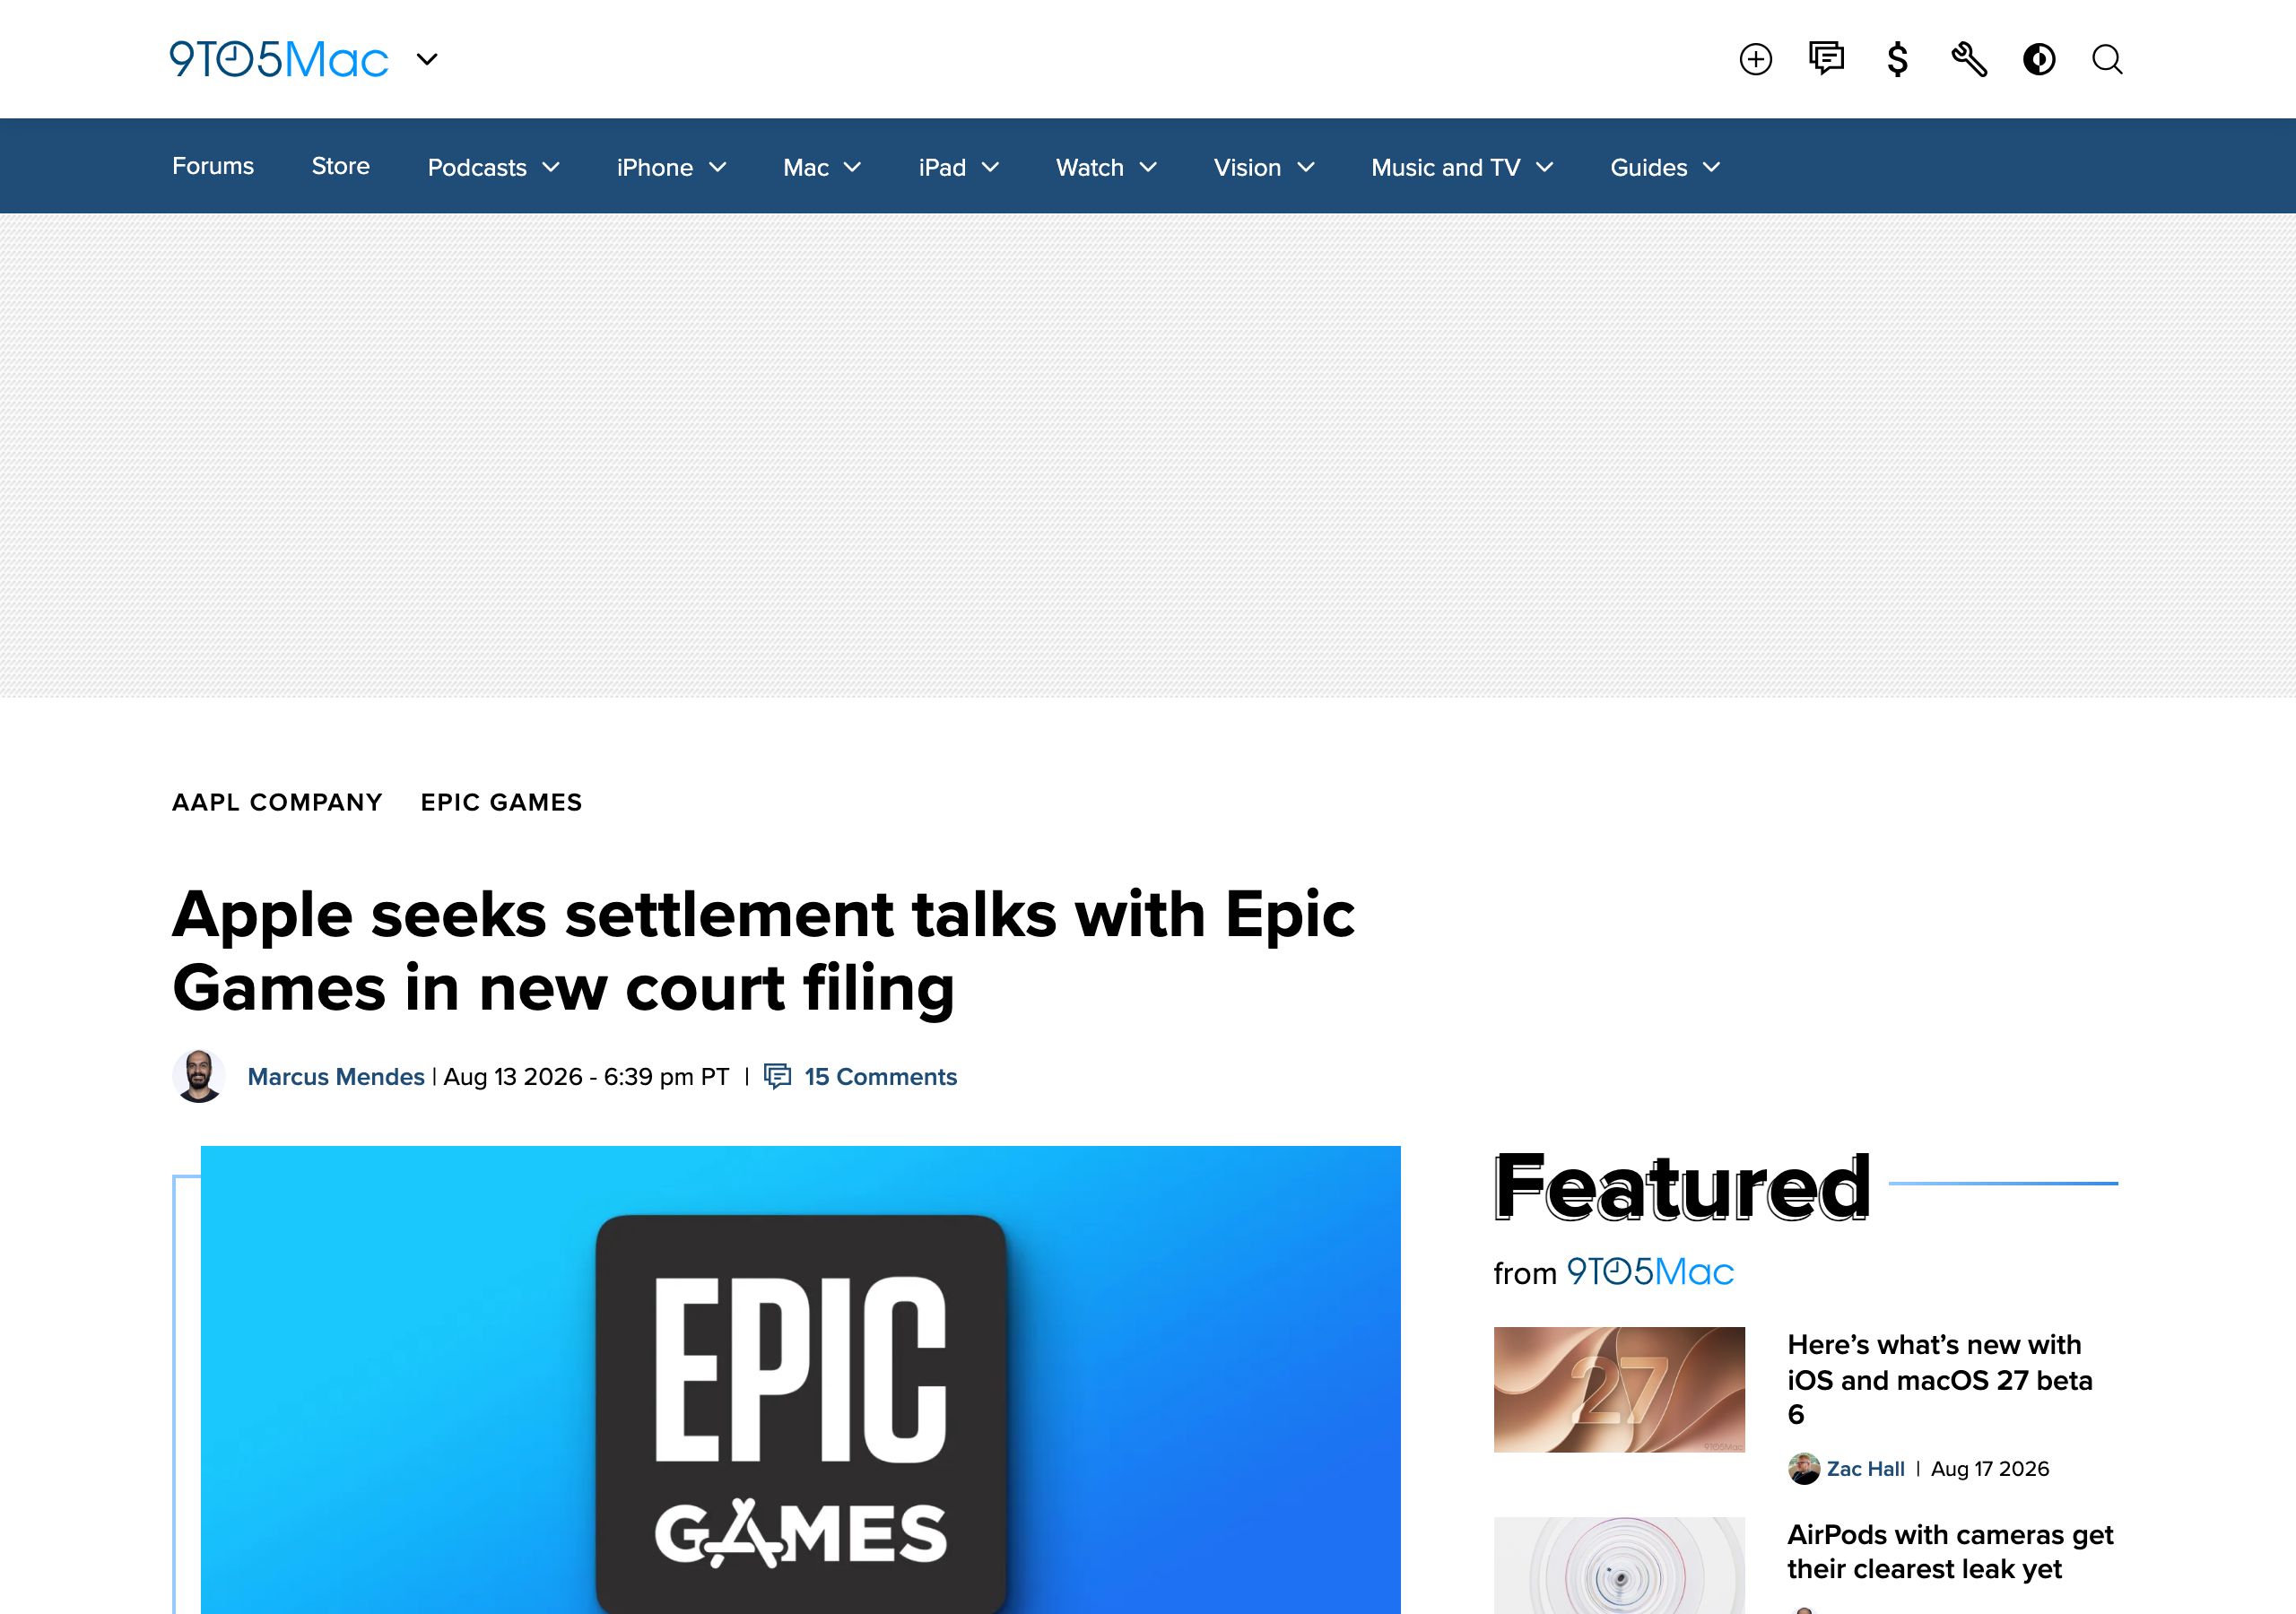Click the Featured section heading

tap(1682, 1187)
